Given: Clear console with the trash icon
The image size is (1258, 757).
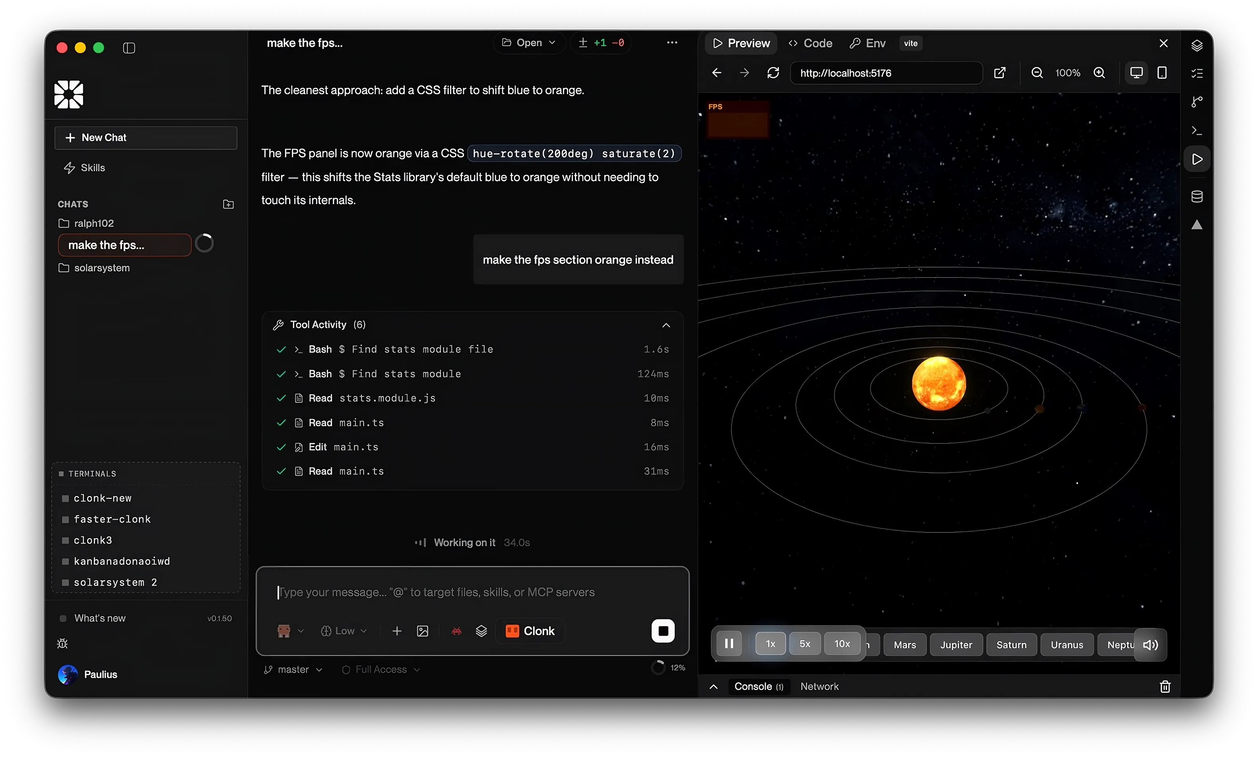Looking at the screenshot, I should pyautogui.click(x=1165, y=687).
